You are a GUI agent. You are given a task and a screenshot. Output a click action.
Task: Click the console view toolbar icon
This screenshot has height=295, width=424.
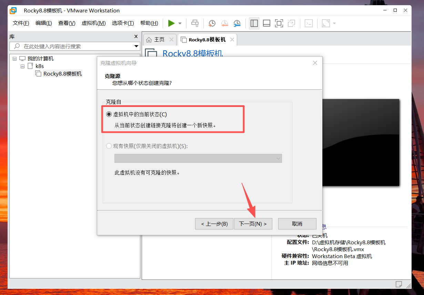pos(309,23)
